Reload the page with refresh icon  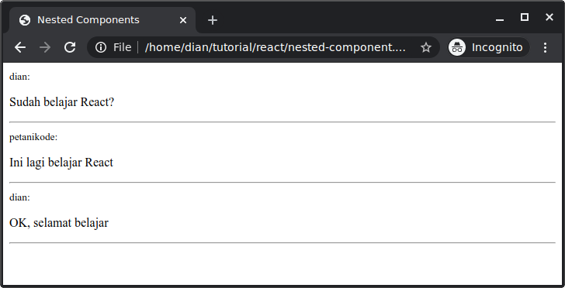coord(70,47)
